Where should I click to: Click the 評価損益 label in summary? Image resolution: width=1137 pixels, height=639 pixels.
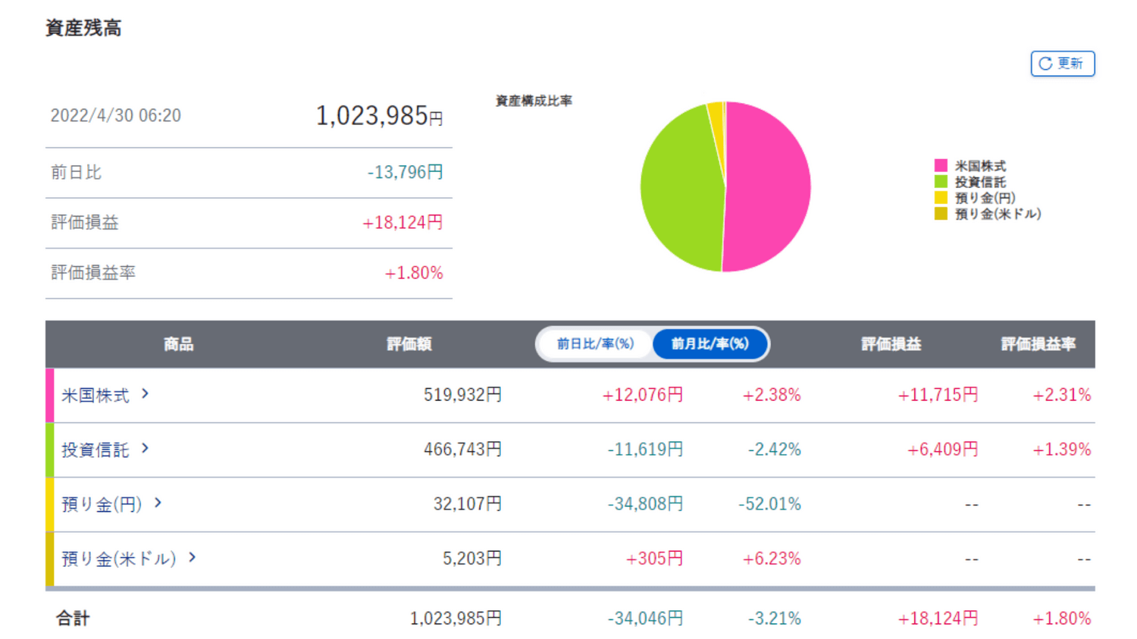pyautogui.click(x=85, y=222)
